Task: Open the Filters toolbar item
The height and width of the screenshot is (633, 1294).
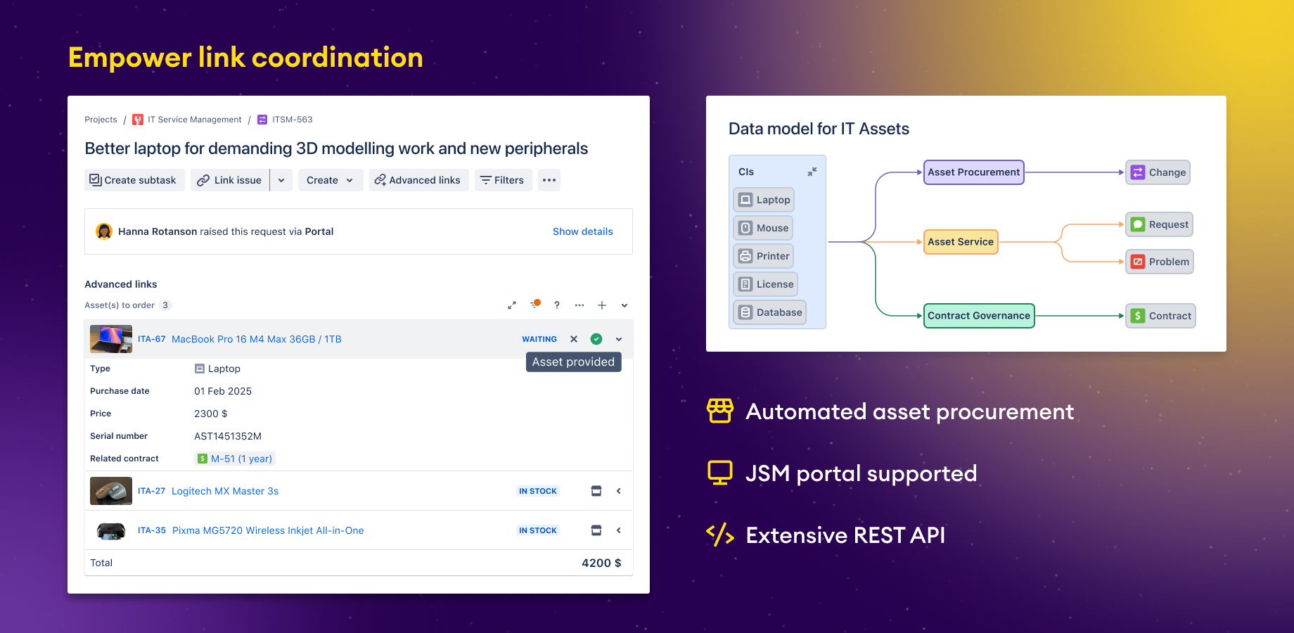Action: pos(502,180)
